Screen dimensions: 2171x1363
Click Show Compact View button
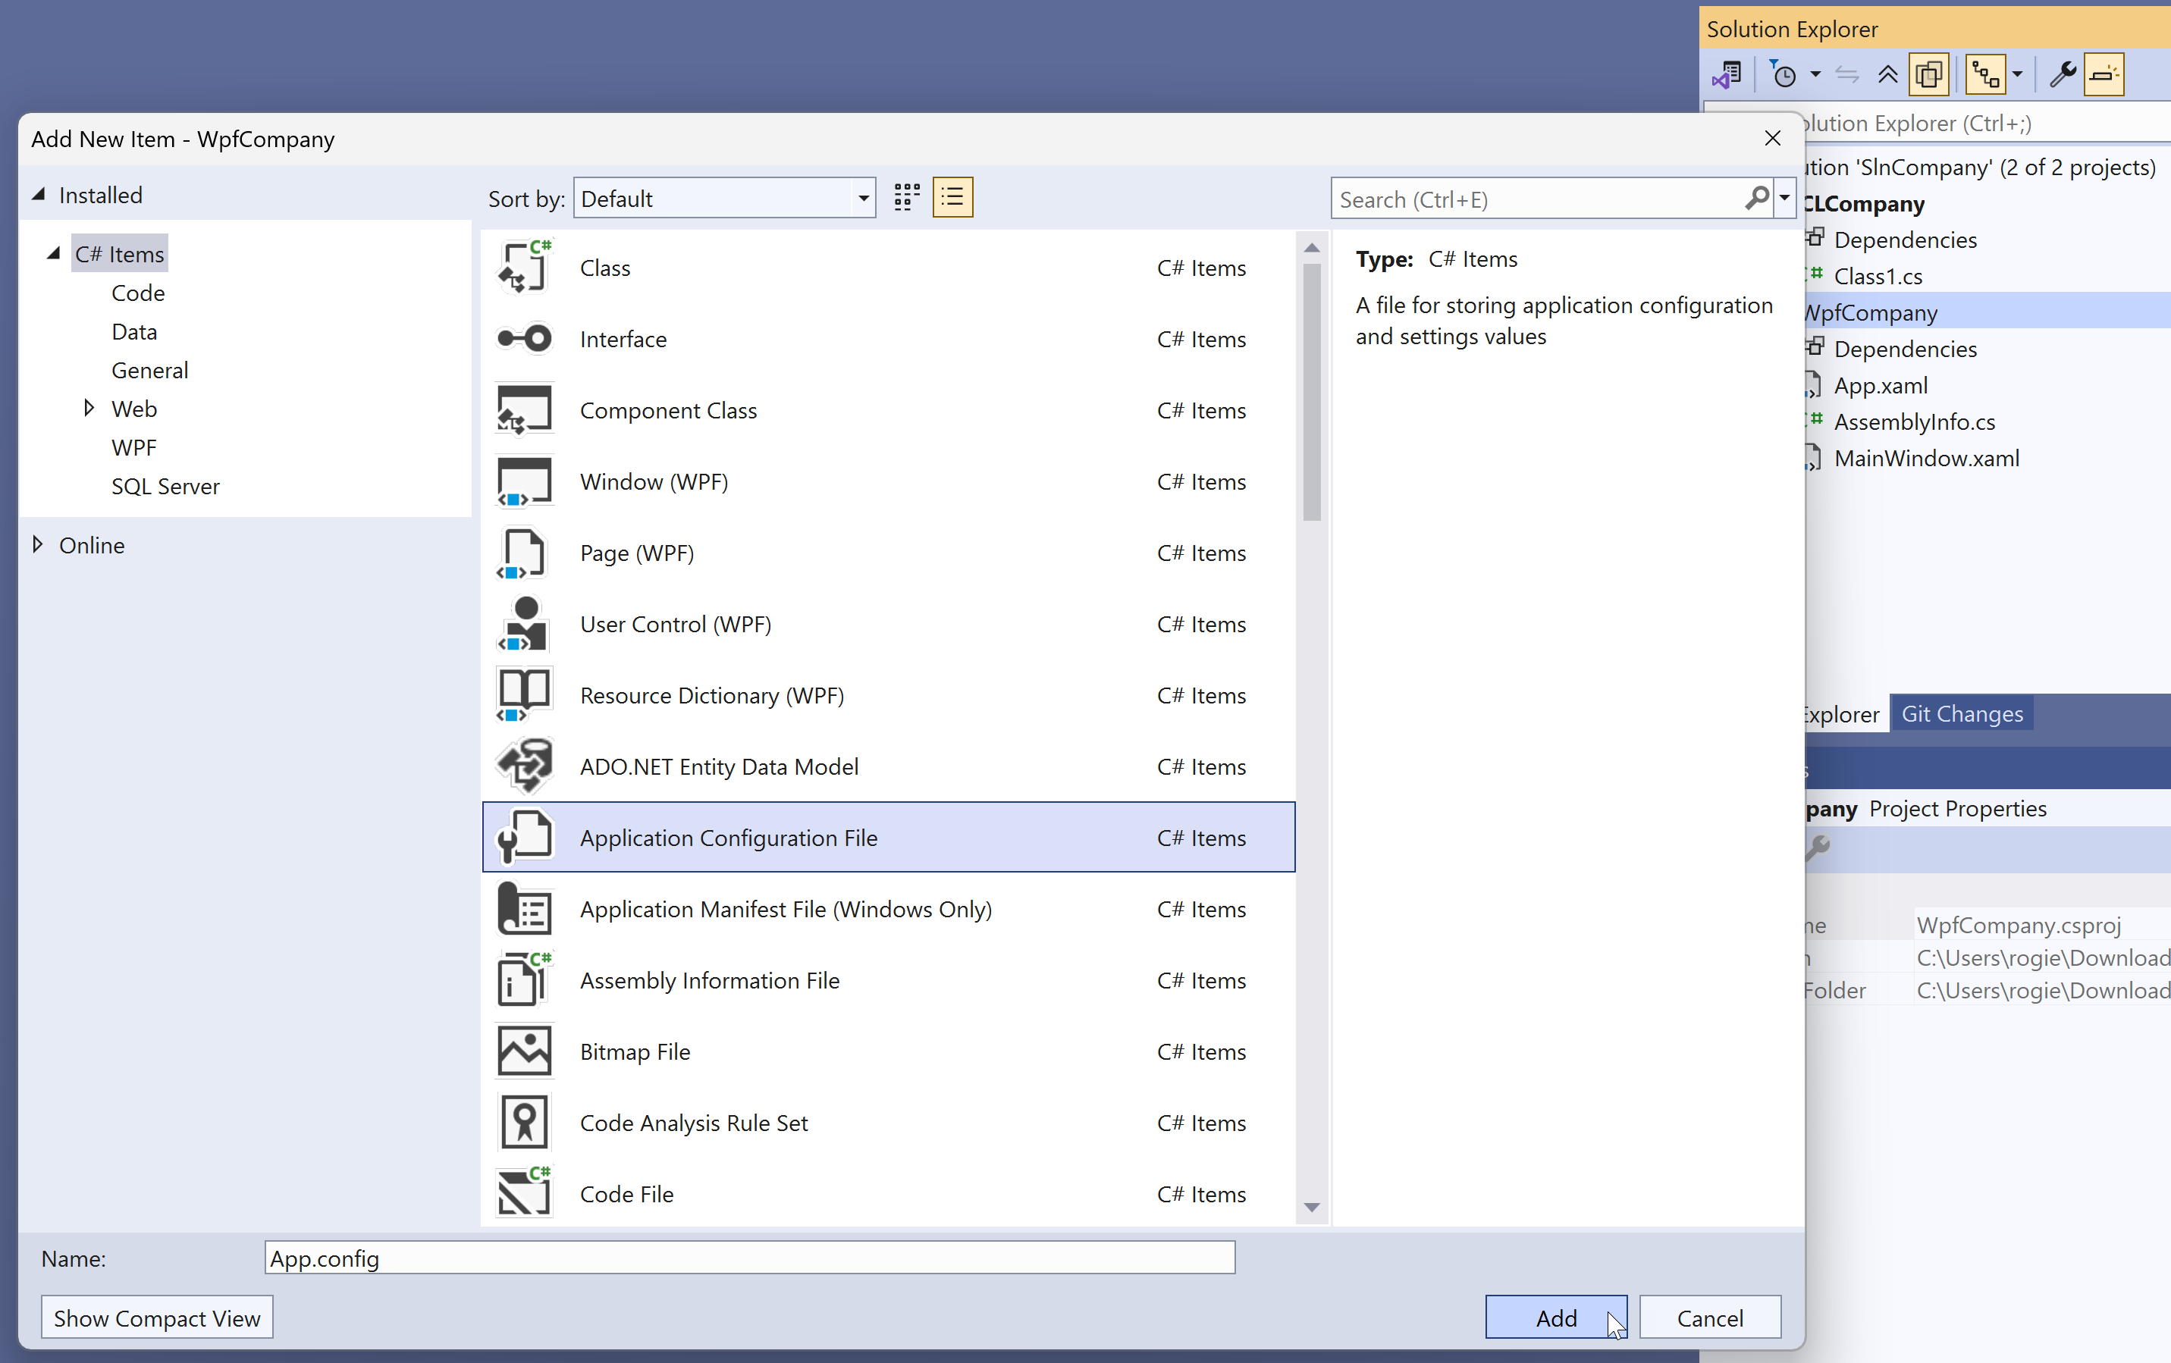click(x=157, y=1317)
